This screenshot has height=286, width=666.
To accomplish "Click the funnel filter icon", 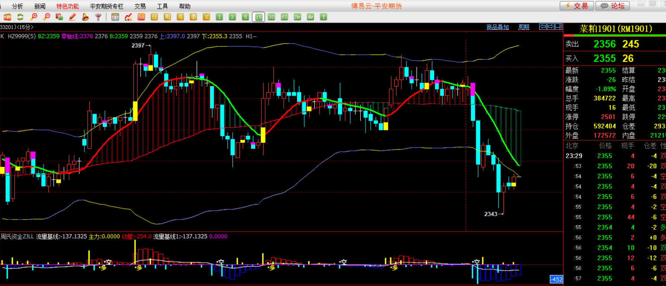I will (98, 17).
